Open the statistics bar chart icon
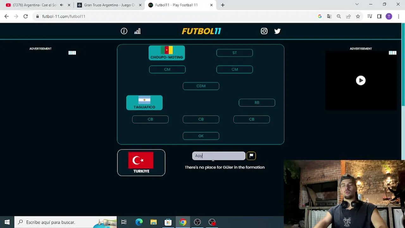This screenshot has width=405, height=228. click(137, 31)
